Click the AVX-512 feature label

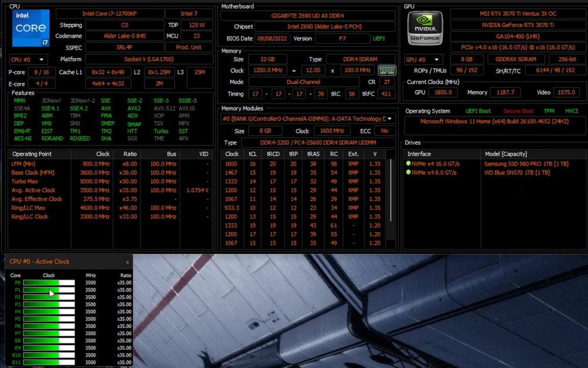[x=164, y=108]
